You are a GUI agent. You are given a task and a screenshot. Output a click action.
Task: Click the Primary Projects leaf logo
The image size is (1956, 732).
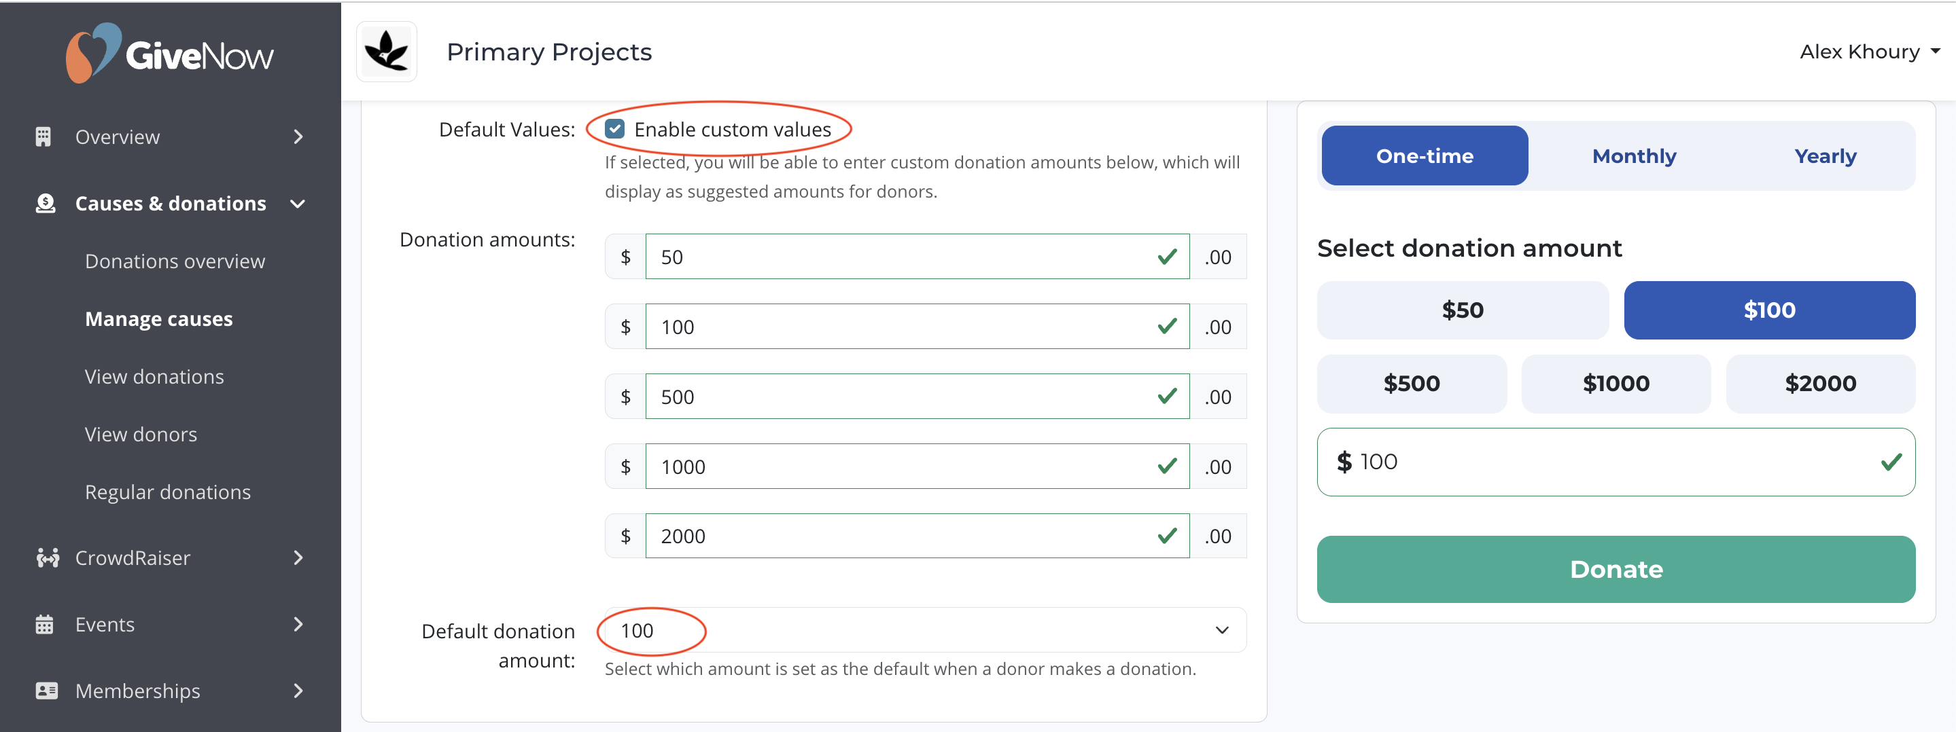coord(387,52)
